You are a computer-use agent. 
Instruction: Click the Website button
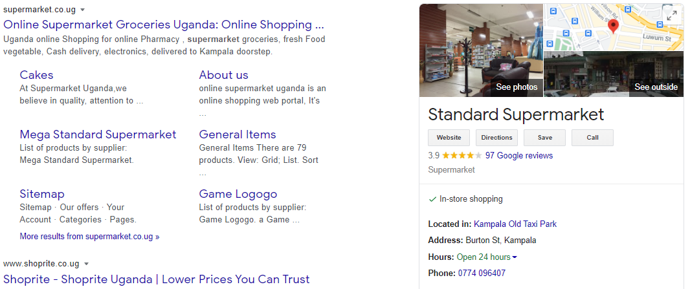449,138
